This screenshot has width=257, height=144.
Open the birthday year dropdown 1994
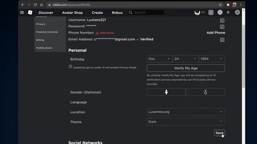point(212,59)
